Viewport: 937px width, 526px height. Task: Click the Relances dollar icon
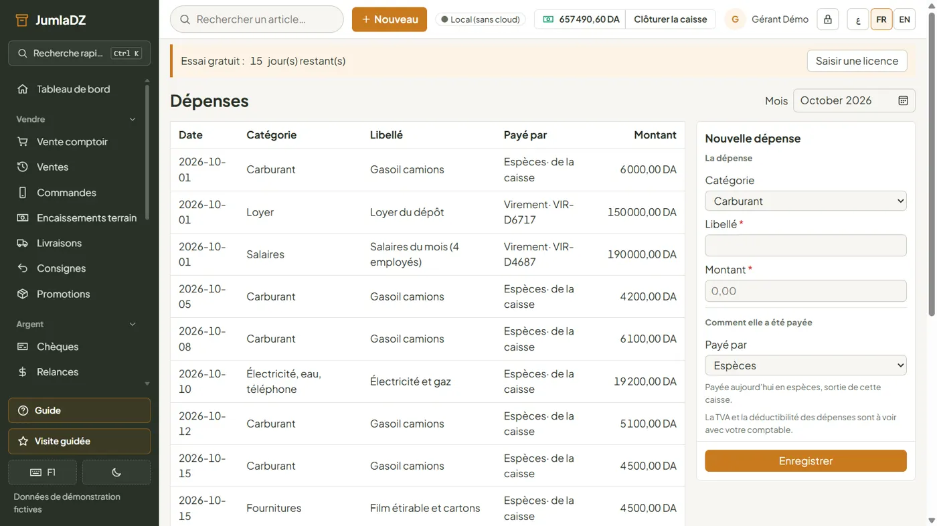[23, 372]
